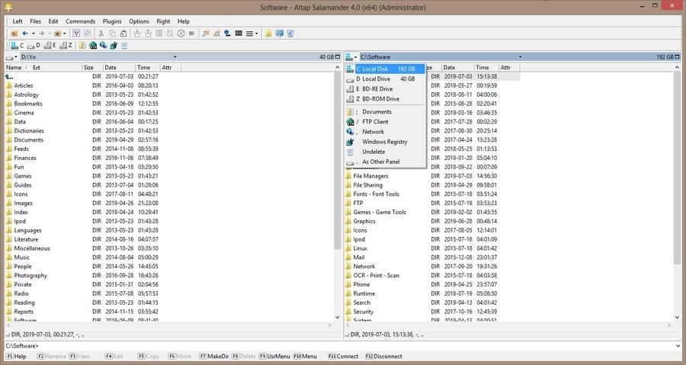Click the drive Z icon in drive bar
The image size is (686, 365).
66,46
